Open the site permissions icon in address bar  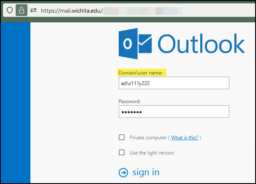(33, 10)
